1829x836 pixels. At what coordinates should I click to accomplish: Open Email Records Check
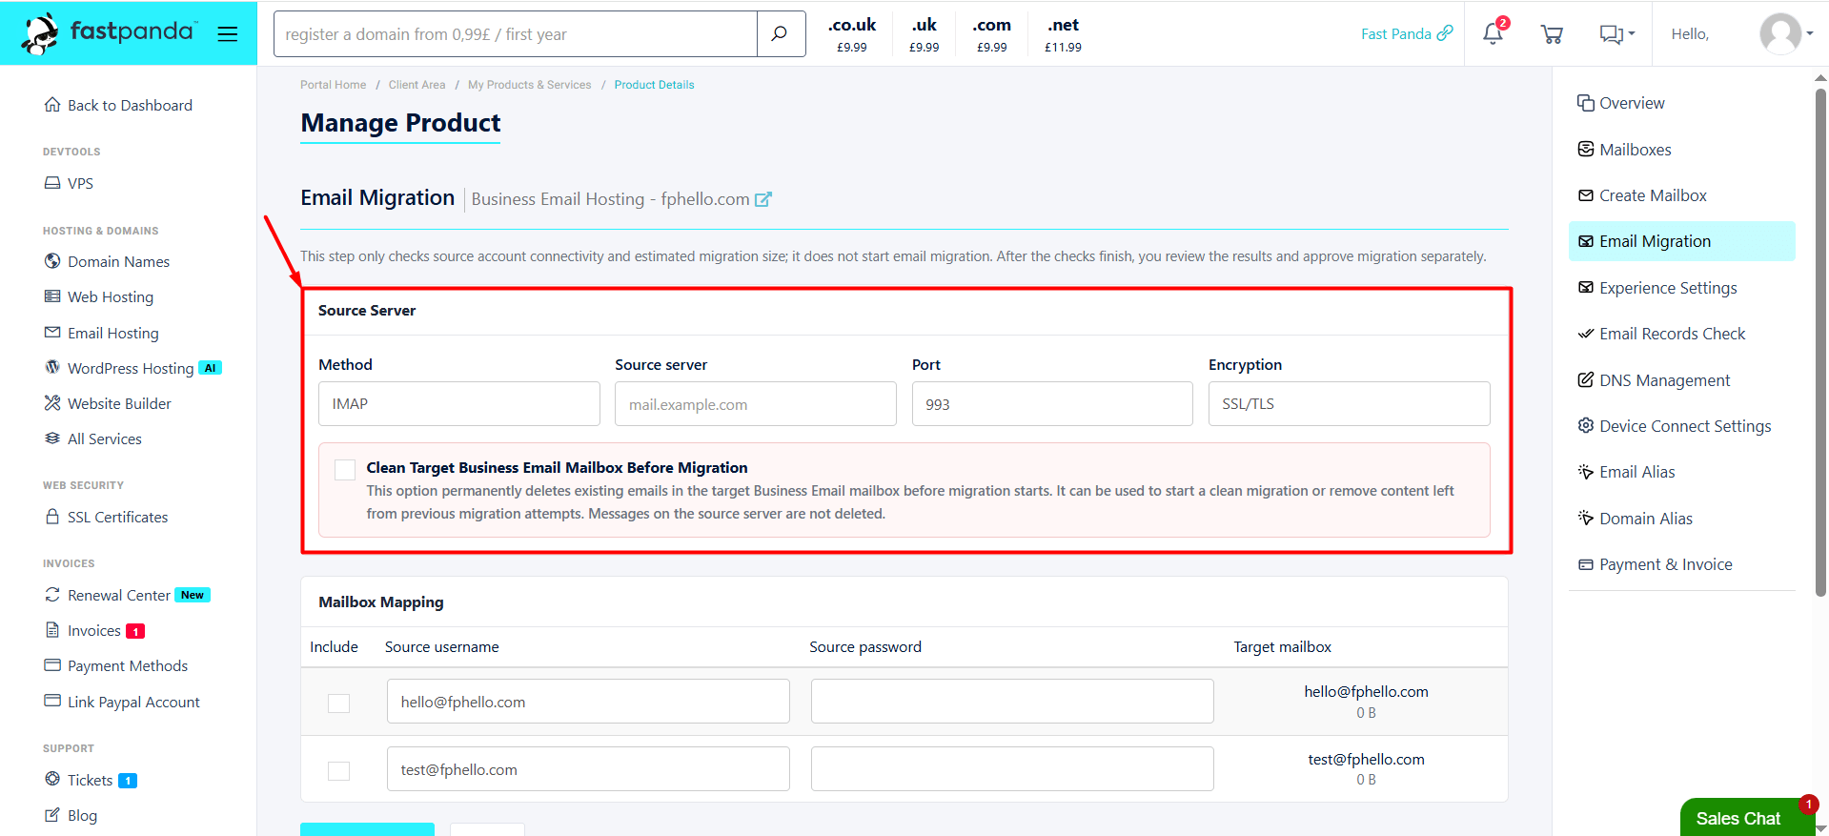(x=1661, y=334)
